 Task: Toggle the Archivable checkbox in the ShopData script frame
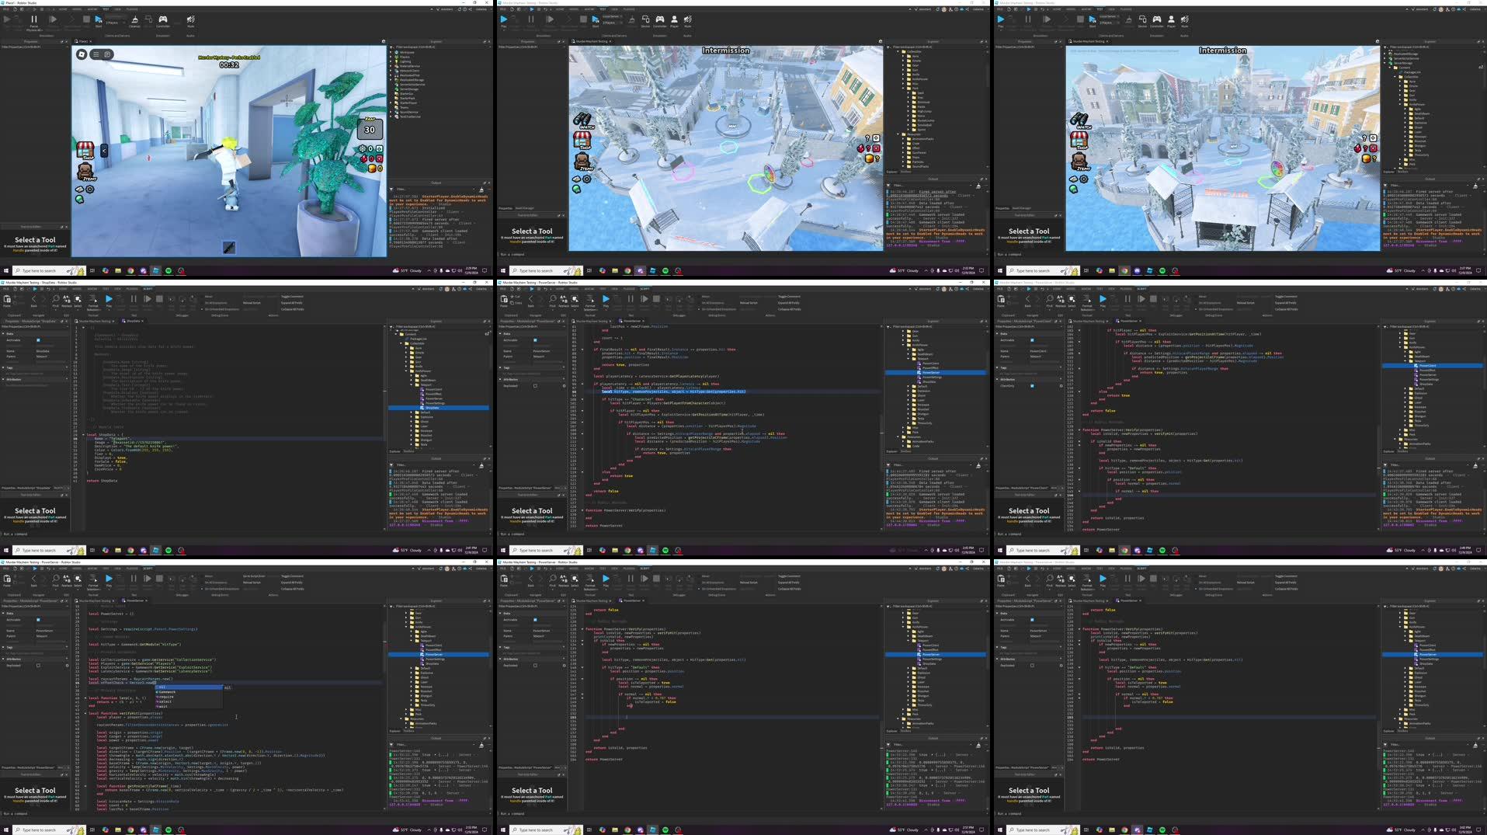click(x=38, y=339)
